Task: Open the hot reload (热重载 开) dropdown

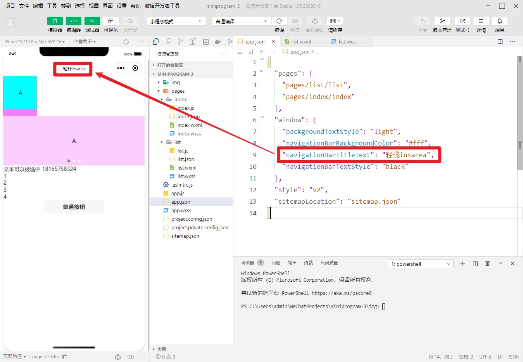Action: [x=85, y=42]
